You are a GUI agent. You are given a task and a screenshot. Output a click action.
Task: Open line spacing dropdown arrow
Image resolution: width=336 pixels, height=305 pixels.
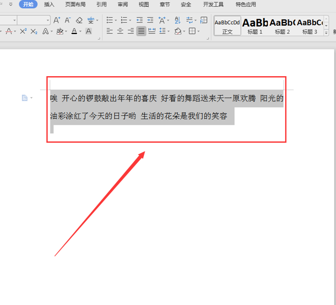coord(169,32)
